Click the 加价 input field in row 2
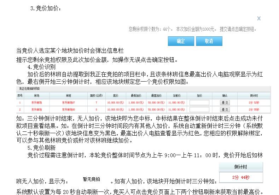Image resolution: width=279 pixels, height=195 pixels. pos(199,110)
